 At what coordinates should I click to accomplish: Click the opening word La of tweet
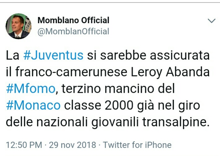[13, 55]
